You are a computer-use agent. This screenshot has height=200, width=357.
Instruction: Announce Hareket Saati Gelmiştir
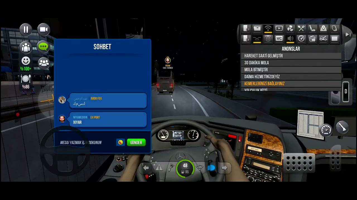[x=291, y=56]
